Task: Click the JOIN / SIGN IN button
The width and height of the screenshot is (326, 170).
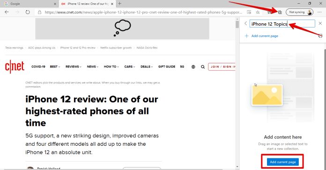Action: click(222, 67)
